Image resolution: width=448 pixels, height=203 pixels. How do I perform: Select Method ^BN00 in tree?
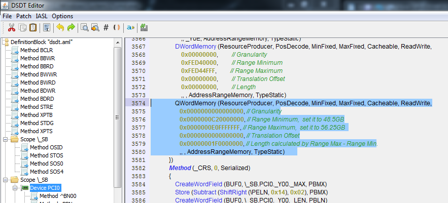(x=58, y=196)
